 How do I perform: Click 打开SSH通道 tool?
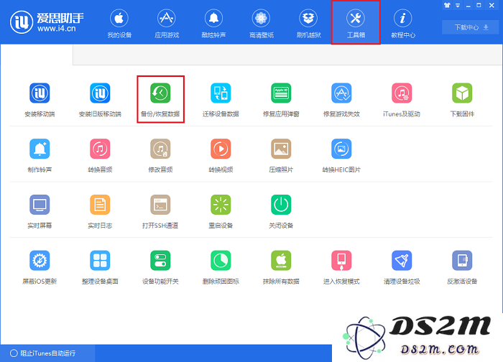(160, 211)
